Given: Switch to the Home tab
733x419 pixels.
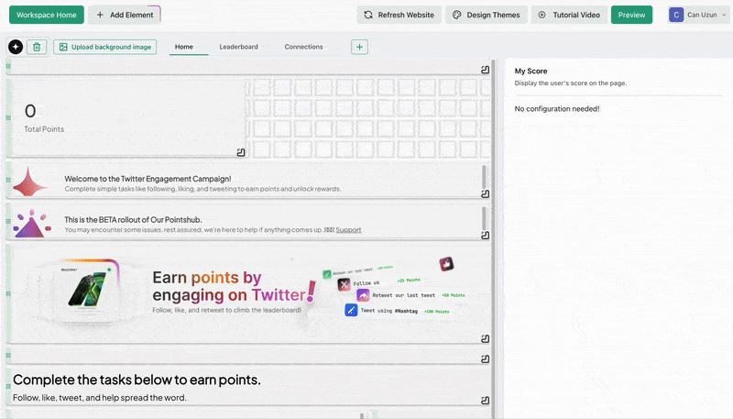Looking at the screenshot, I should tap(184, 47).
